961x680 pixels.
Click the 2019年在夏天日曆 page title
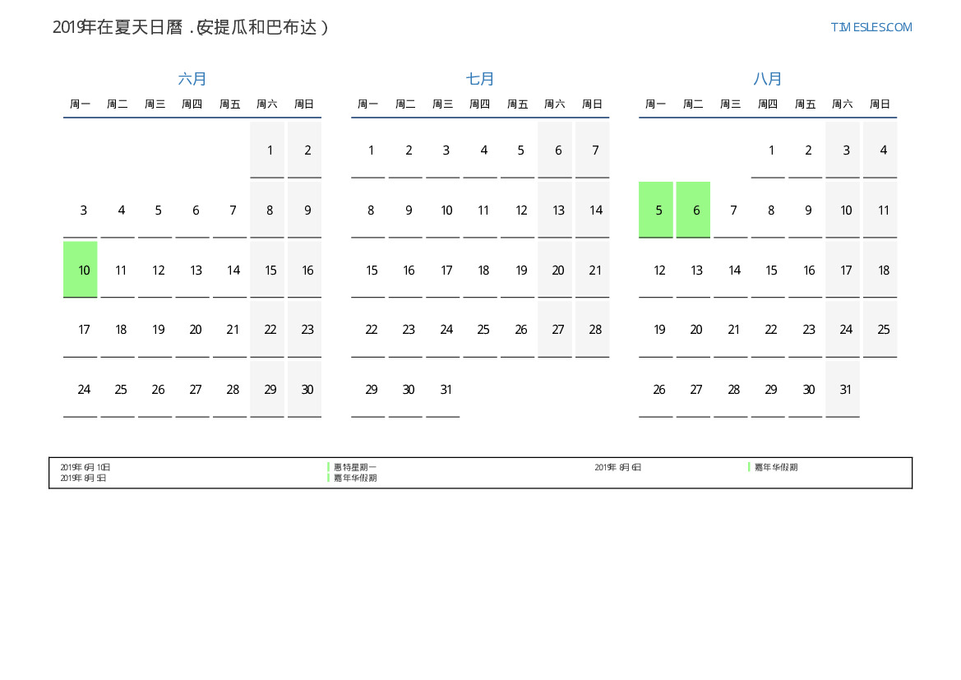click(190, 27)
